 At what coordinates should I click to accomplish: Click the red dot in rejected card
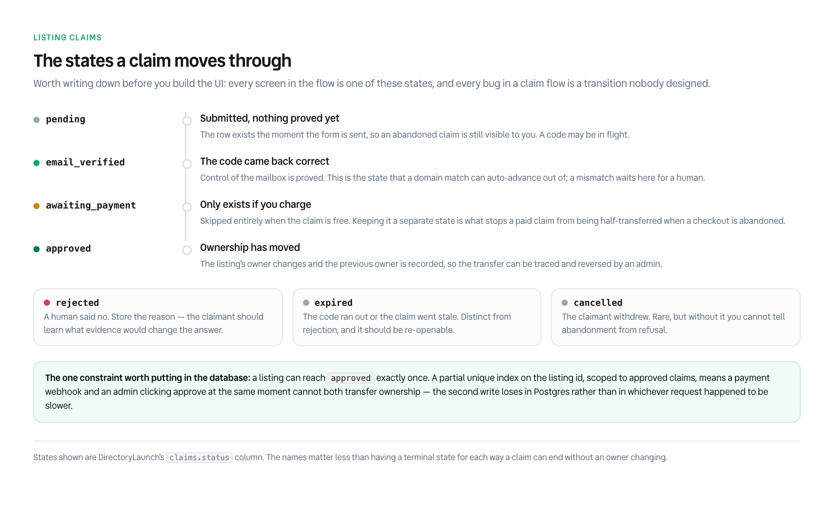[x=47, y=303]
